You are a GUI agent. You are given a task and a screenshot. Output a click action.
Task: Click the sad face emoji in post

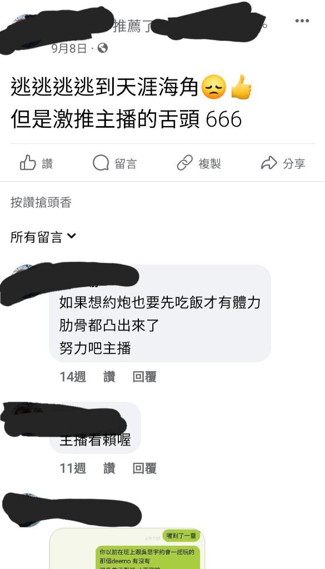click(x=214, y=87)
